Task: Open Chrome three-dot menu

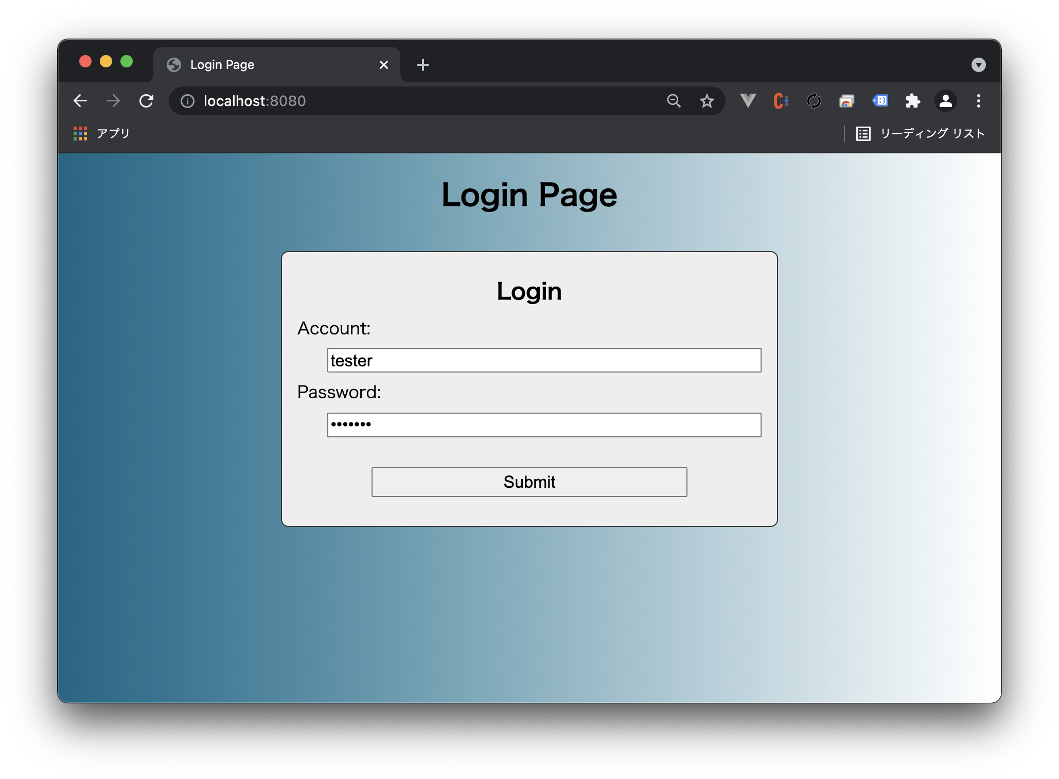Action: (x=978, y=101)
